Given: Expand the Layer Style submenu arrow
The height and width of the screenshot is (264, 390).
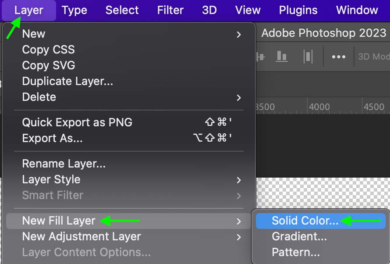Looking at the screenshot, I should 239,180.
